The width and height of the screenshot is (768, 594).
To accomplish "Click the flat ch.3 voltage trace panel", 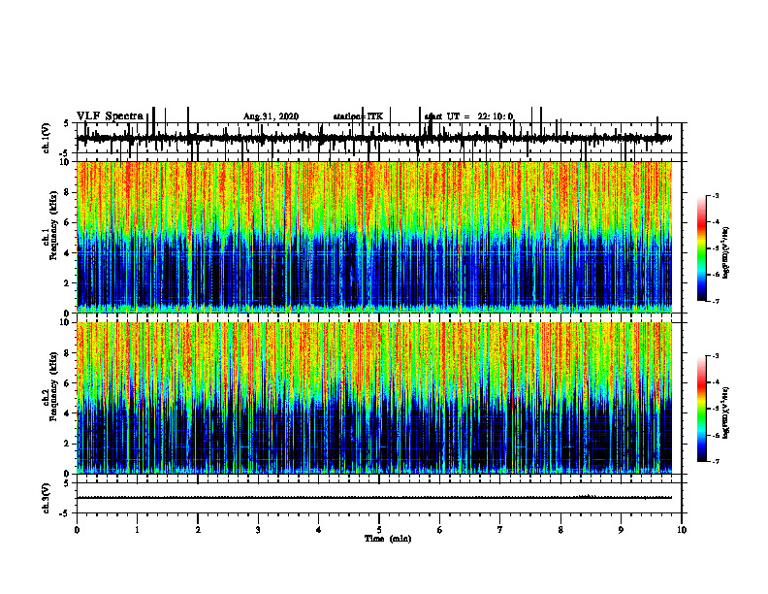I will pyautogui.click(x=379, y=498).
